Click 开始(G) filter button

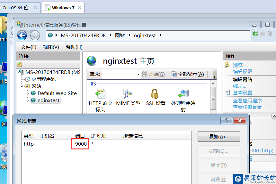pyautogui.click(x=153, y=74)
